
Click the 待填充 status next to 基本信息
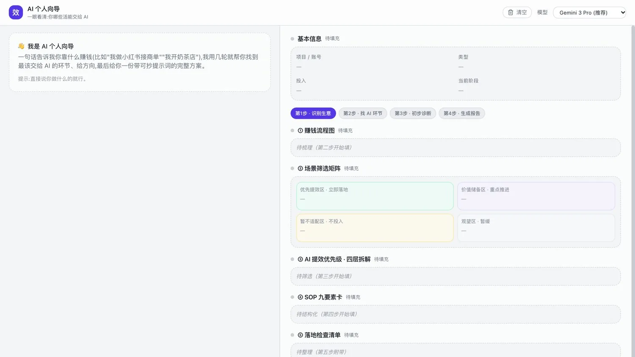[x=332, y=38]
